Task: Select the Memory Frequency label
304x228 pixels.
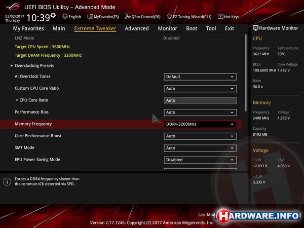Action: (33, 124)
